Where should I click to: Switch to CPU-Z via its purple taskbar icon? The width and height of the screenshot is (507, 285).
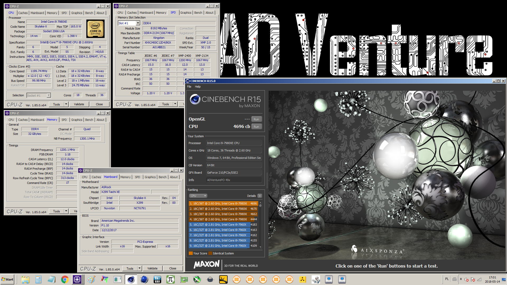[x=77, y=279]
